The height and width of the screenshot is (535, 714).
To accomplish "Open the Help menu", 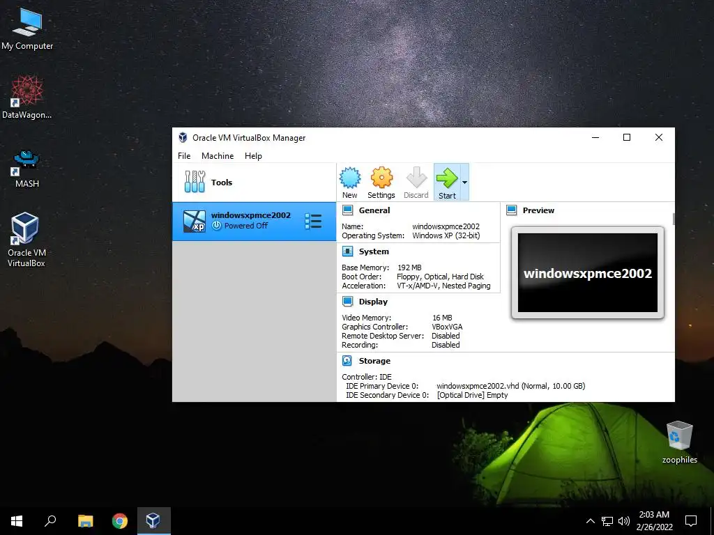I will click(253, 155).
